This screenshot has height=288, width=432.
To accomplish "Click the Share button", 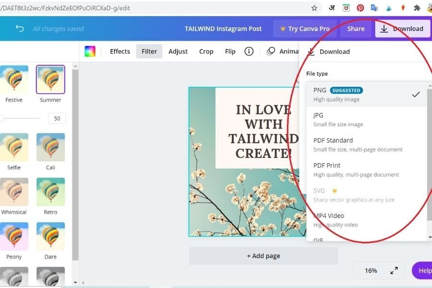I will point(356,29).
